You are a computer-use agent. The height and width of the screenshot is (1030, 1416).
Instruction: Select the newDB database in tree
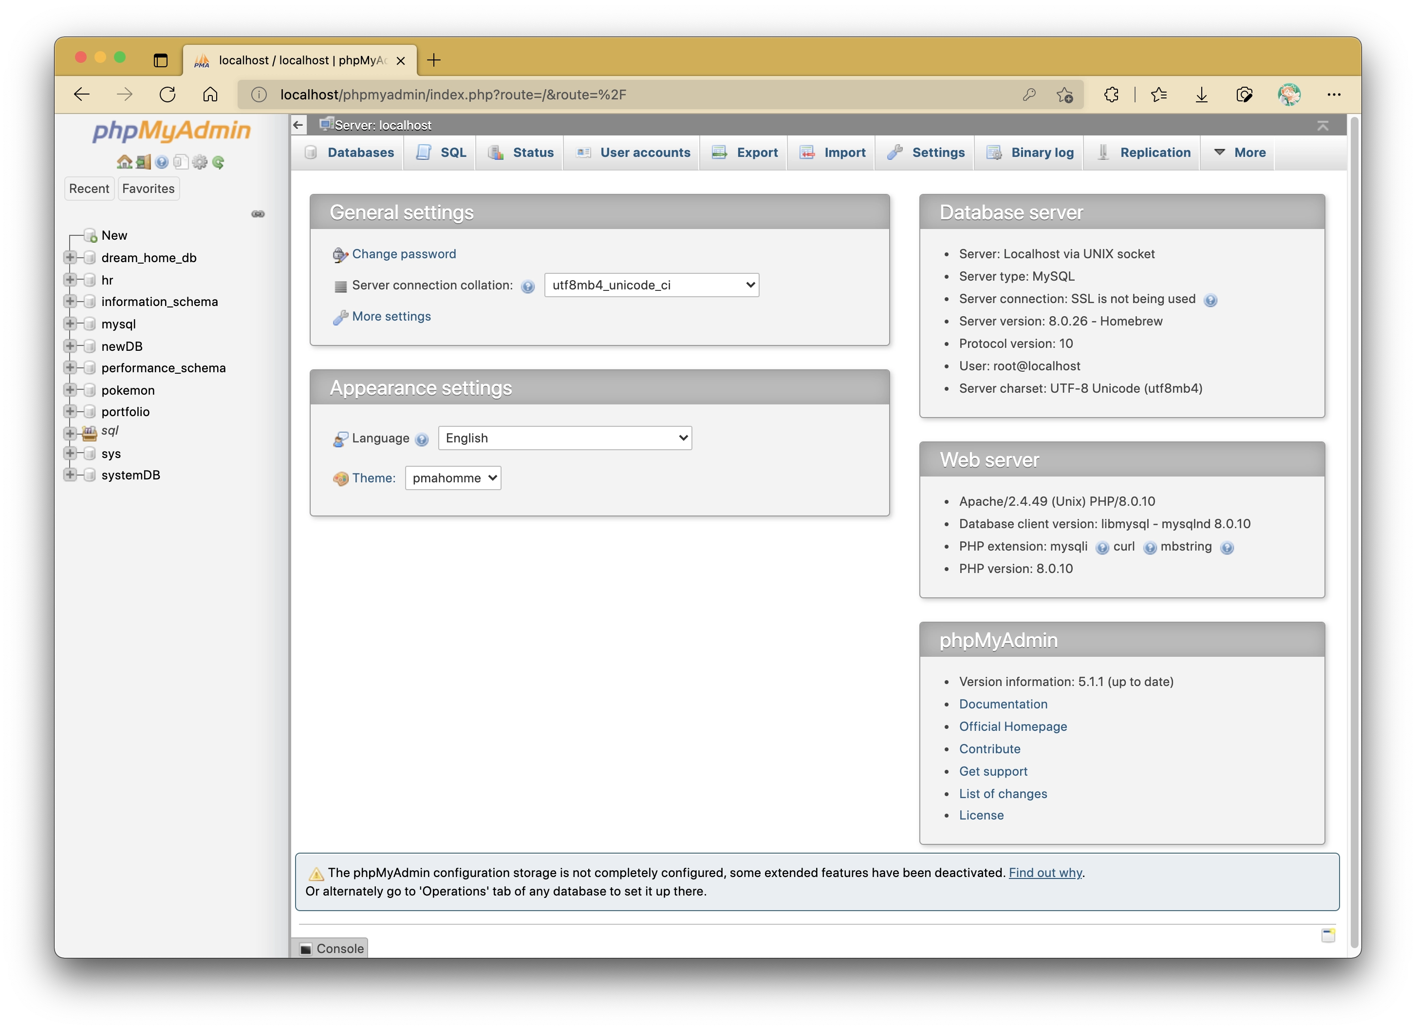click(x=122, y=347)
